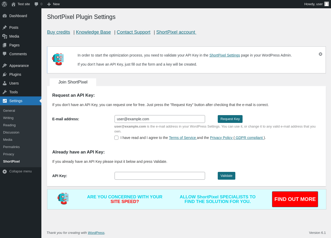This screenshot has height=238, width=331.
Task: Open the comments bubble in the admin bar
Action: (36, 4)
